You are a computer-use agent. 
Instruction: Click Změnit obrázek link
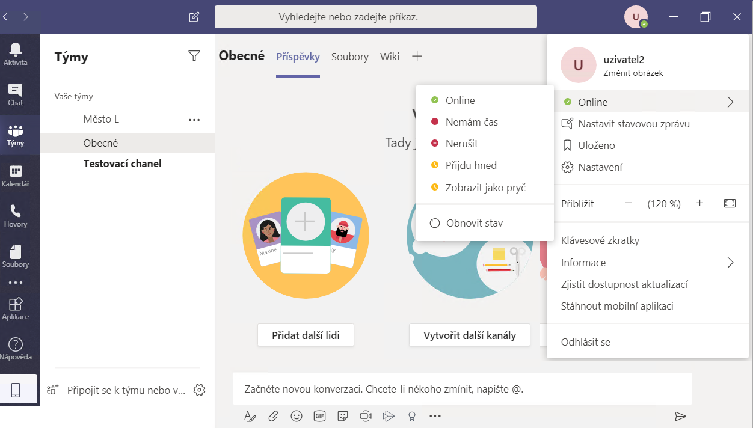coord(633,73)
